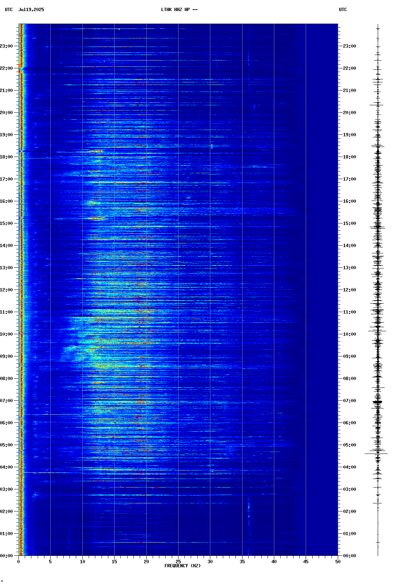This screenshot has width=394, height=585.
Task: Click the 20 Hz frequency tick label
Action: [146, 562]
